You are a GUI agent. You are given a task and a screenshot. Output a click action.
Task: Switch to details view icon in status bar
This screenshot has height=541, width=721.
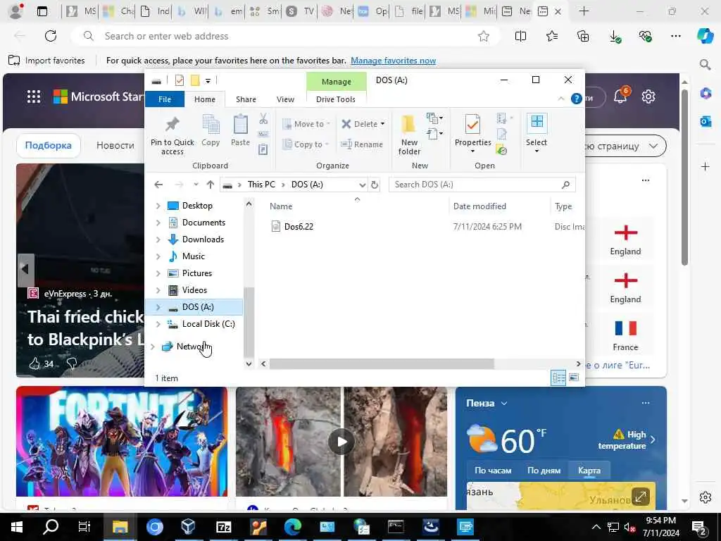[x=558, y=378]
